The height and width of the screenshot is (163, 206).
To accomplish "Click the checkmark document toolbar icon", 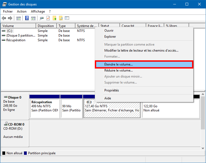I will tap(48, 18).
